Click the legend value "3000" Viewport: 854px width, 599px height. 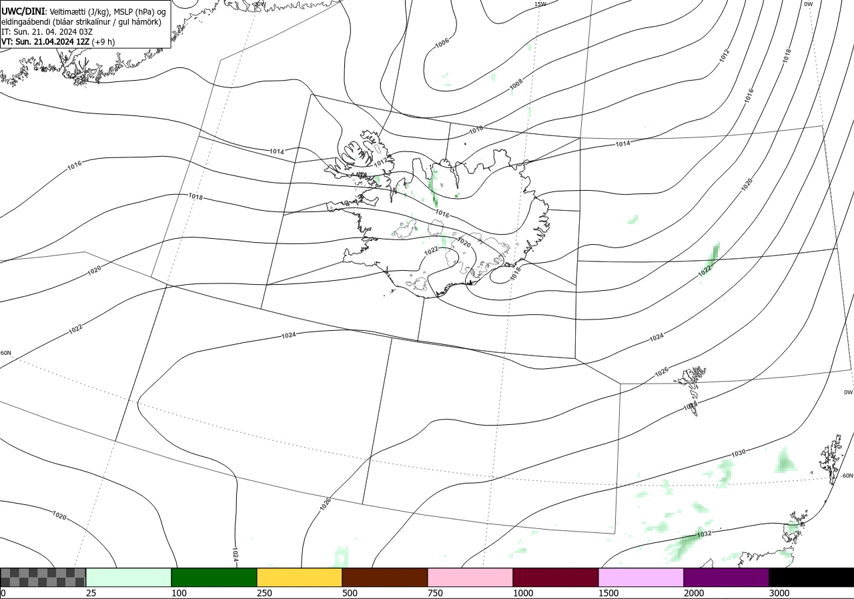[x=780, y=593]
